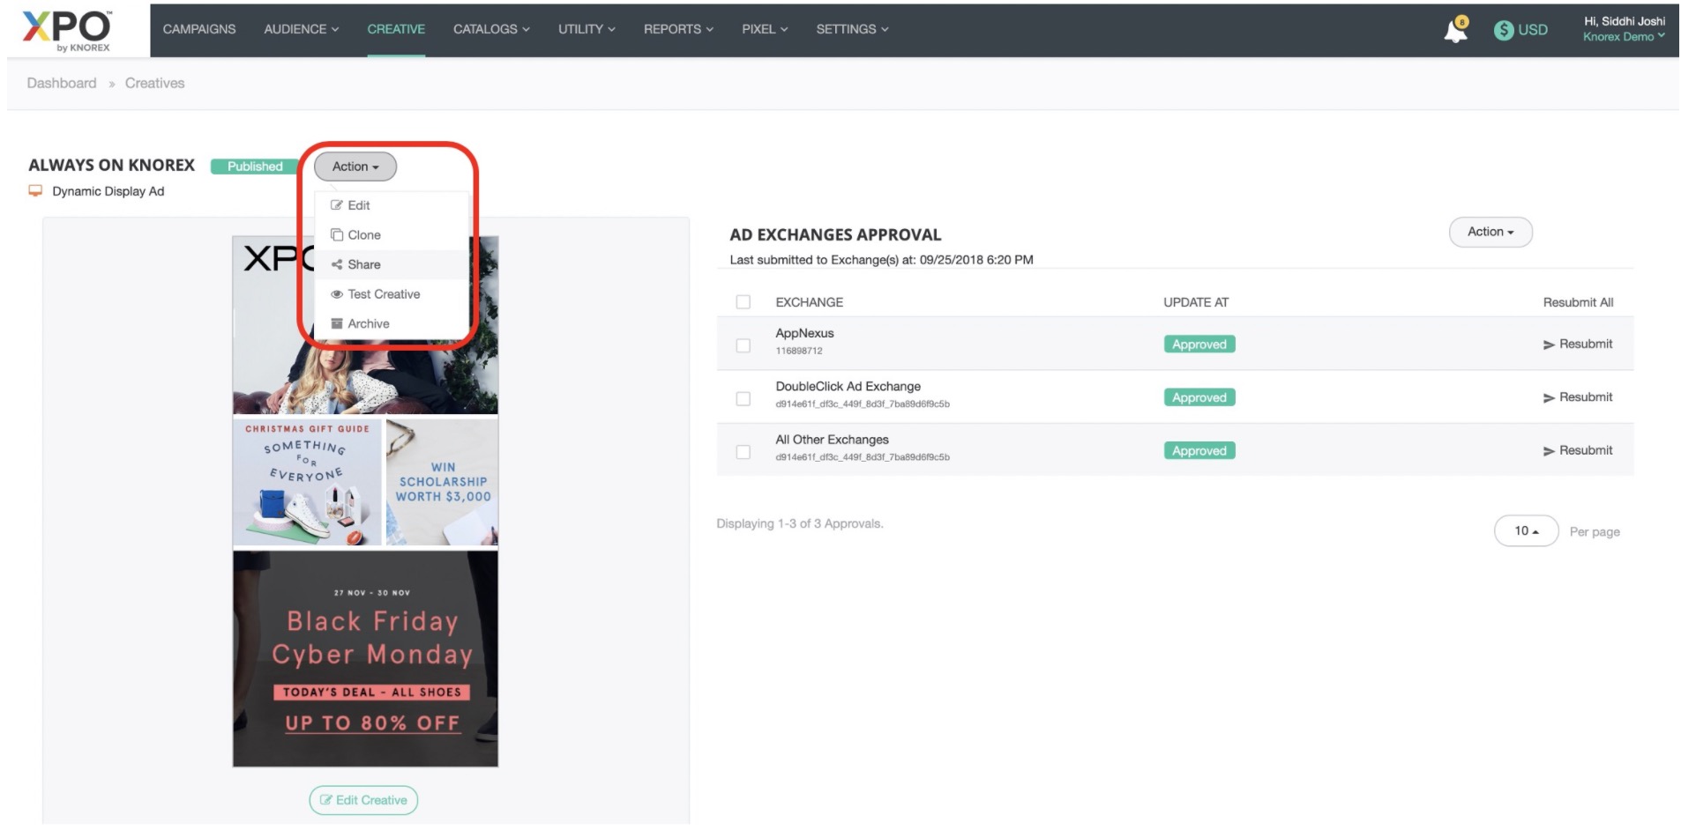Image resolution: width=1681 pixels, height=830 pixels.
Task: Click the Resubmit arrow icon for AppNexus
Action: [x=1548, y=345]
